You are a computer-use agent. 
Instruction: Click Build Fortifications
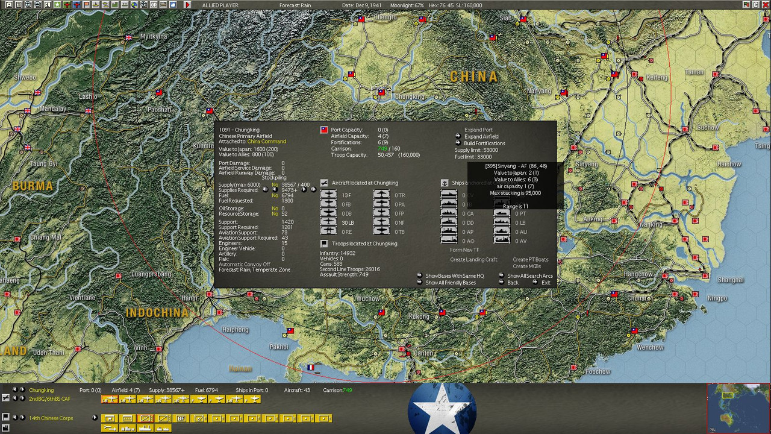pyautogui.click(x=484, y=143)
